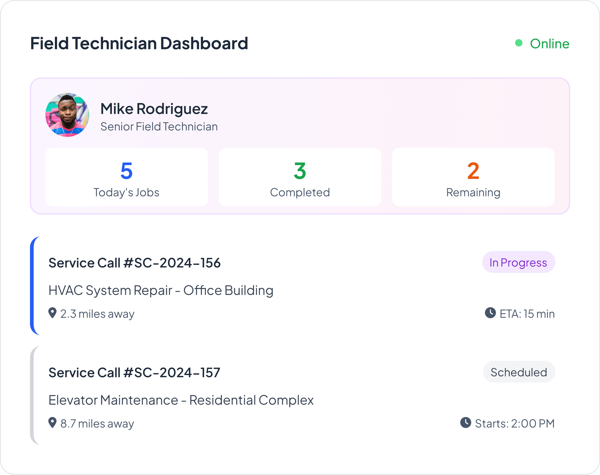Open the Completed jobs stat card
Screen dimensions: 600x475
[x=300, y=177]
